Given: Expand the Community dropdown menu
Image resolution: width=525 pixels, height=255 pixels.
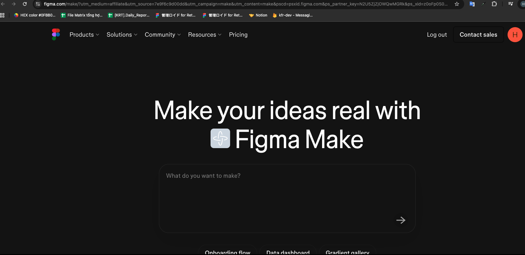Looking at the screenshot, I should tap(163, 35).
